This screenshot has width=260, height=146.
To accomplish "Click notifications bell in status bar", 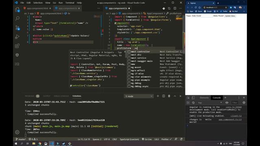I will click(x=181, y=139).
